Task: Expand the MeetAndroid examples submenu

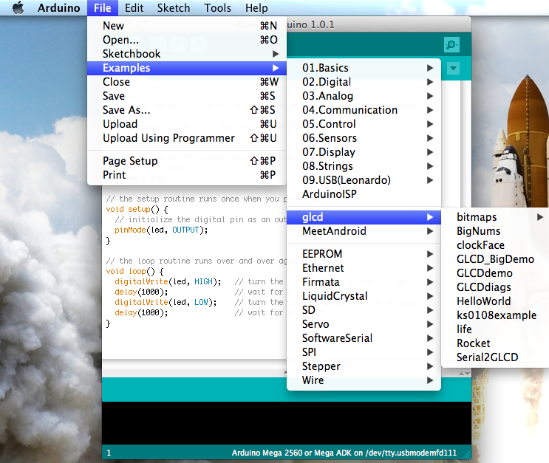Action: click(x=364, y=231)
